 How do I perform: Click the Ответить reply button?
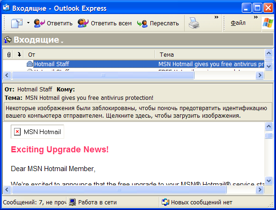53,23
